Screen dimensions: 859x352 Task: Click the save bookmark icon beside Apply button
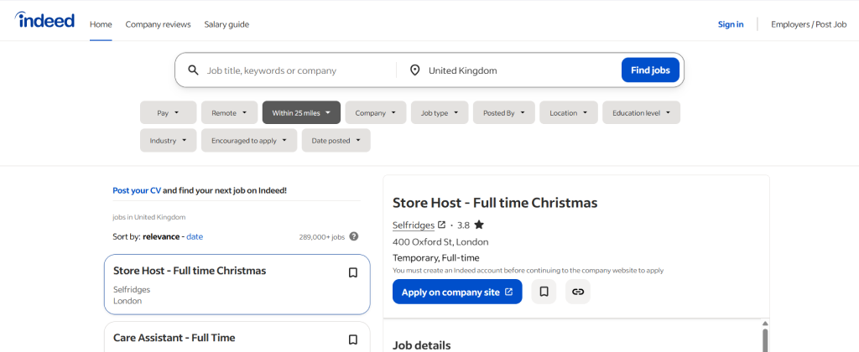coord(544,292)
